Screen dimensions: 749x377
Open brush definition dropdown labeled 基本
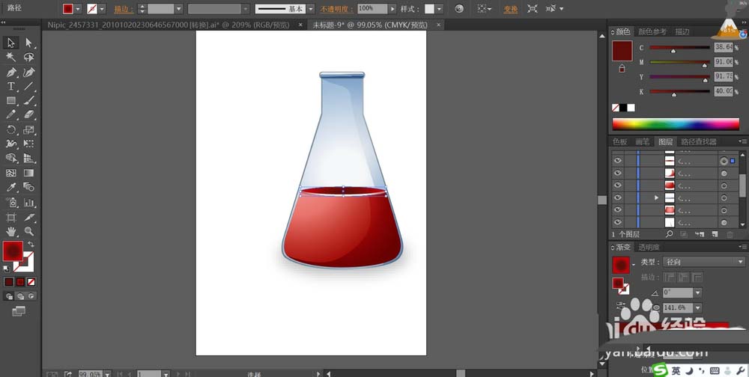[x=311, y=8]
